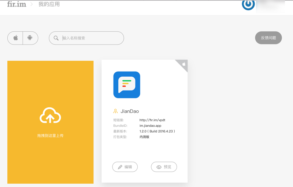Image resolution: width=293 pixels, height=187 pixels.
Task: Select the BundleID im.jiandao.app value
Action: pyautogui.click(x=151, y=126)
